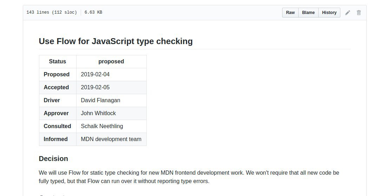Click the 'proposed' table header cell
Screen dimensions: 386x196
111,62
